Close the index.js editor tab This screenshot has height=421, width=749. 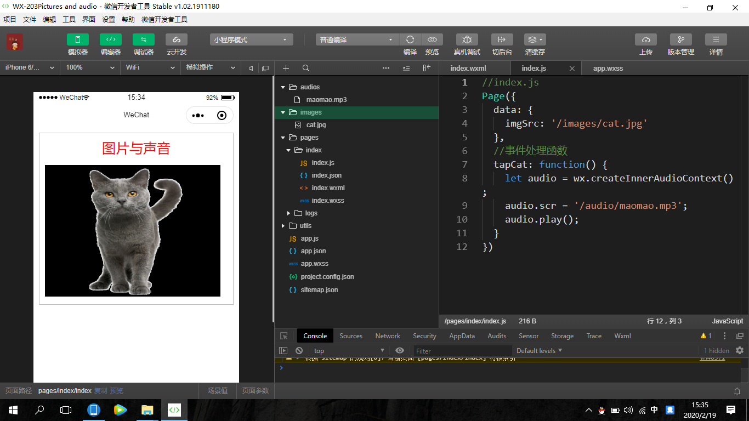572,69
